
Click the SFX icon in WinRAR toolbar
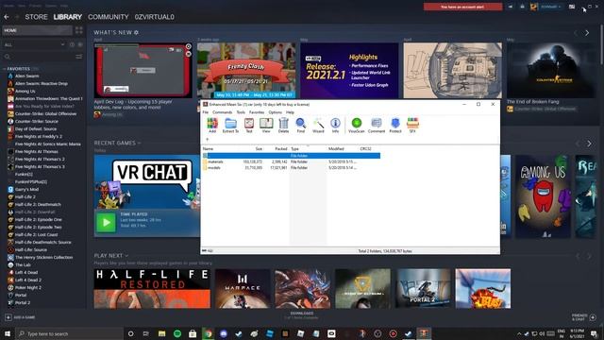coord(412,126)
